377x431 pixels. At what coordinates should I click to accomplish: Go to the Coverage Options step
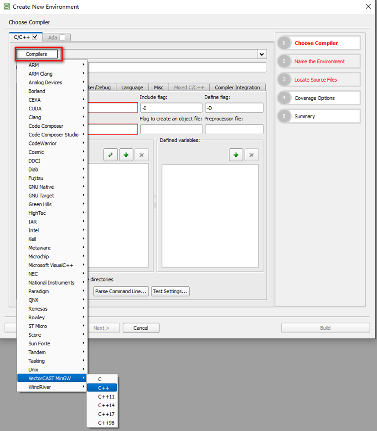319,98
